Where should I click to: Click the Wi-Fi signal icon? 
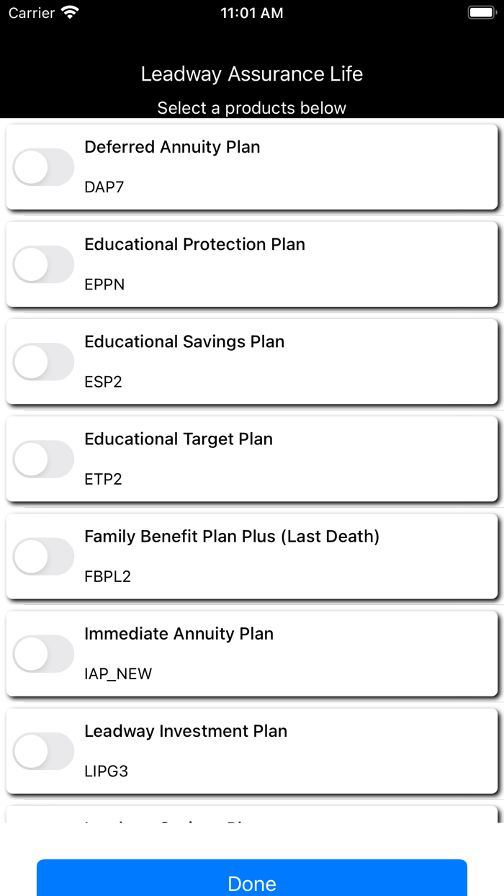point(68,12)
